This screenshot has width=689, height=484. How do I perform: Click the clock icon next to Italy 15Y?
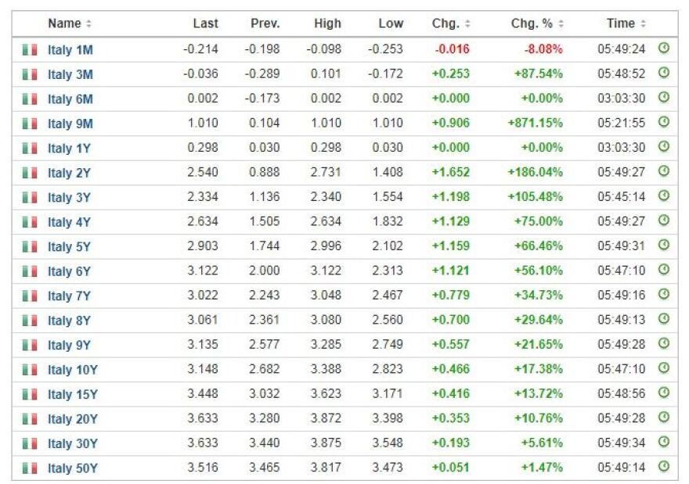pyautogui.click(x=663, y=393)
